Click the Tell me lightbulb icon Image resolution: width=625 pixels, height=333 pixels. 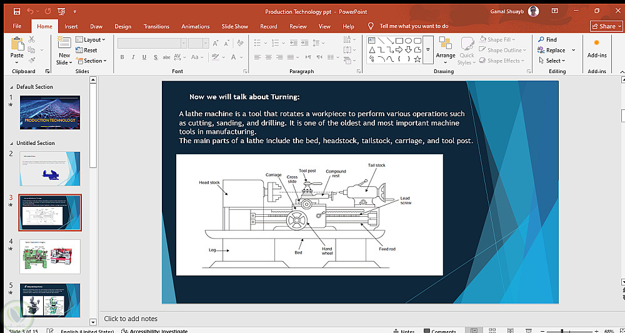[x=371, y=26]
